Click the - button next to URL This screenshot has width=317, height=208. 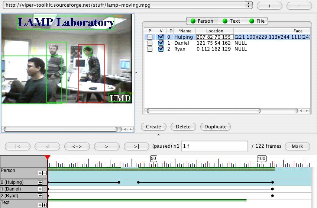[299, 6]
